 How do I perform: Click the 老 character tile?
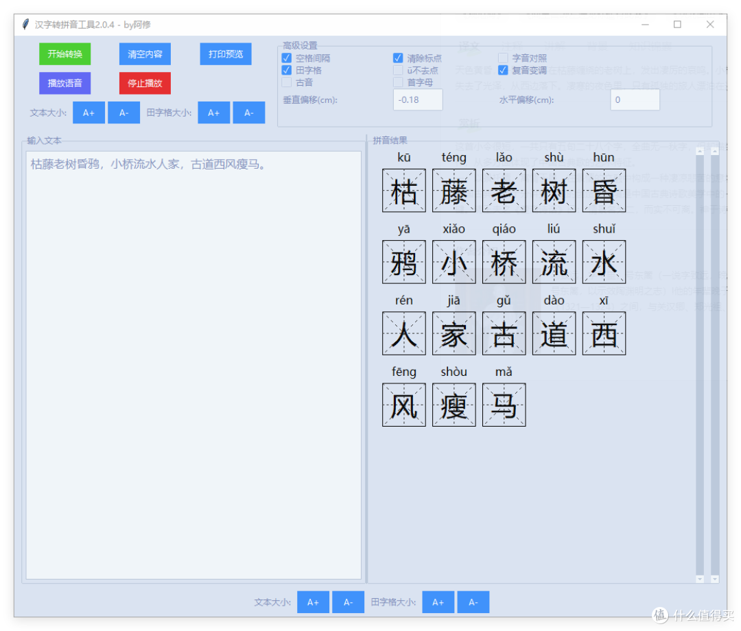click(504, 191)
